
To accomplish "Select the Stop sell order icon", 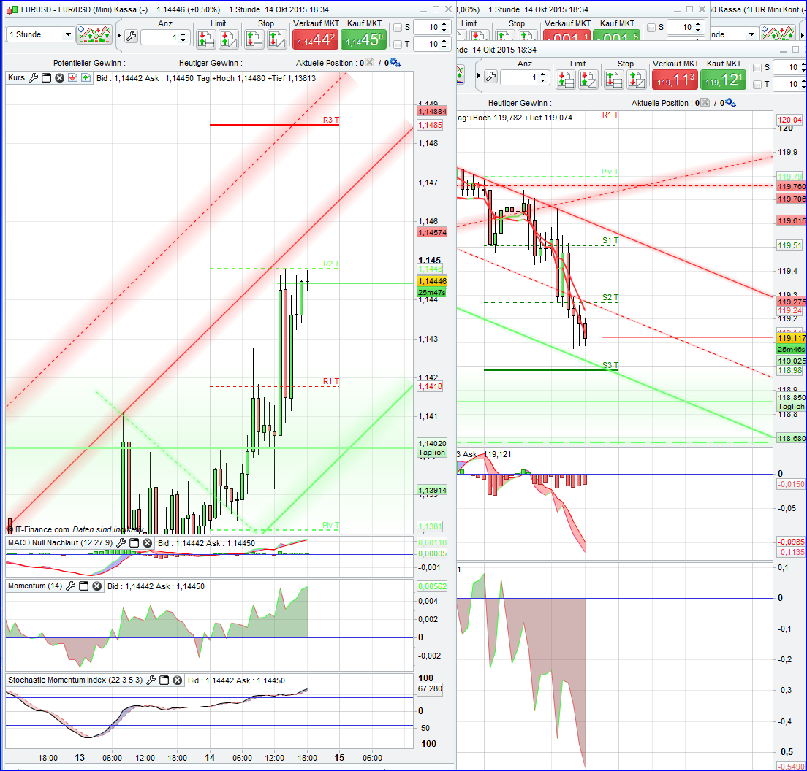I will click(x=255, y=38).
